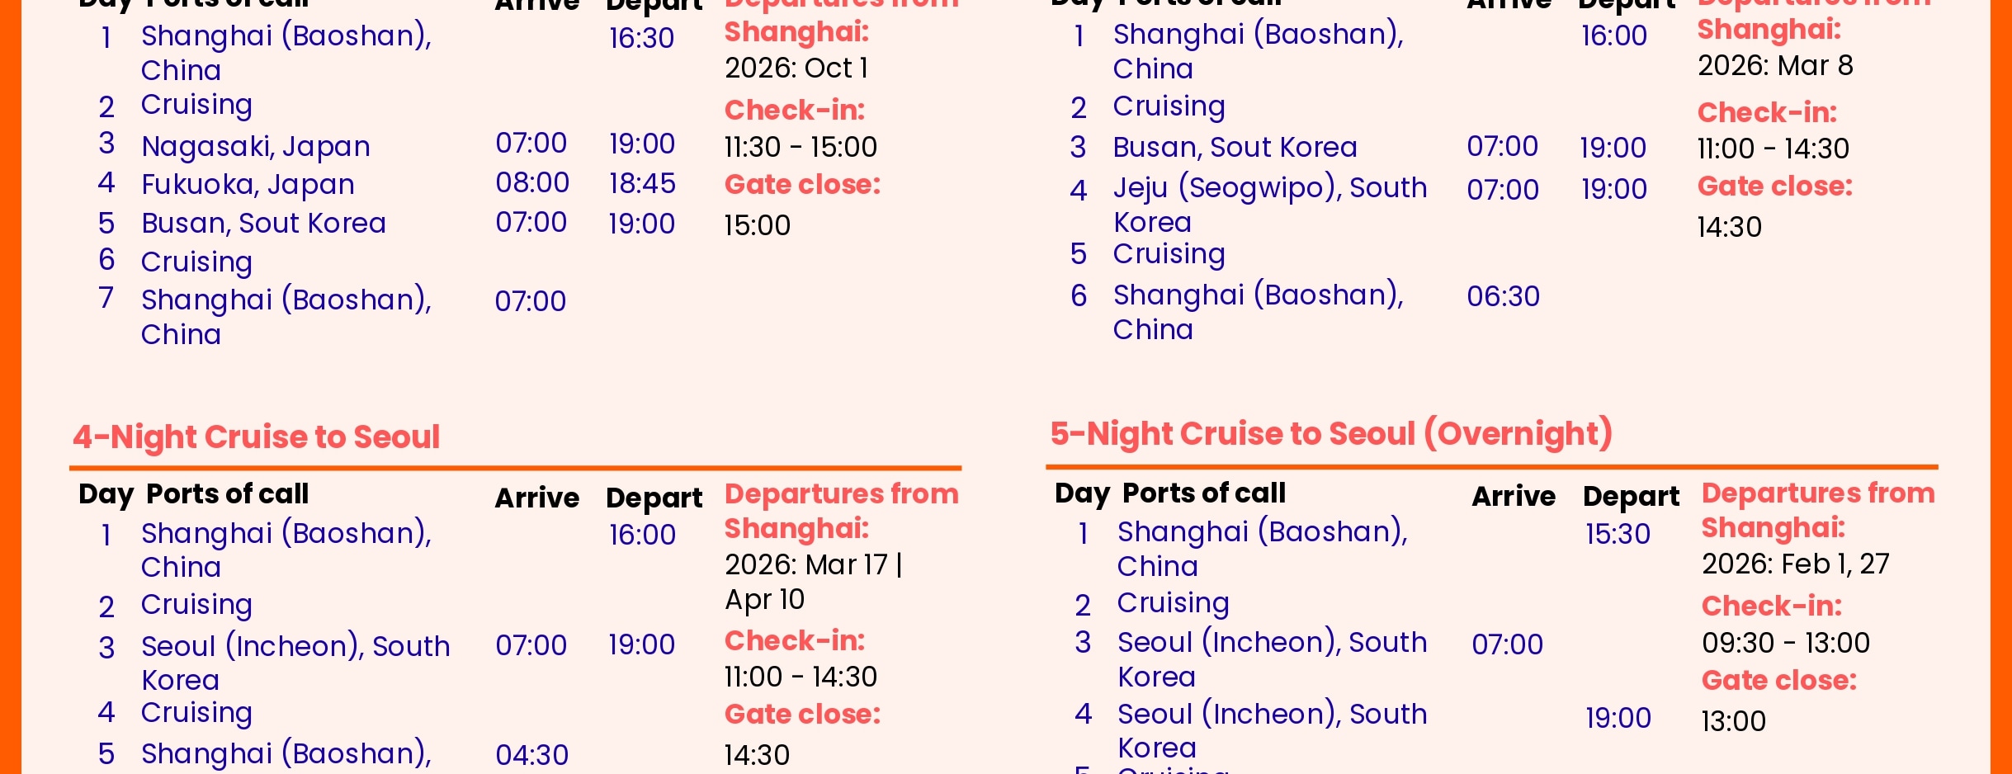Click the 13:00 gate close time
Image resolution: width=2012 pixels, height=774 pixels.
[x=1733, y=721]
